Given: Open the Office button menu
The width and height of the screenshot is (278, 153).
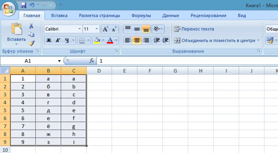Looking at the screenshot, I should [x=8, y=9].
